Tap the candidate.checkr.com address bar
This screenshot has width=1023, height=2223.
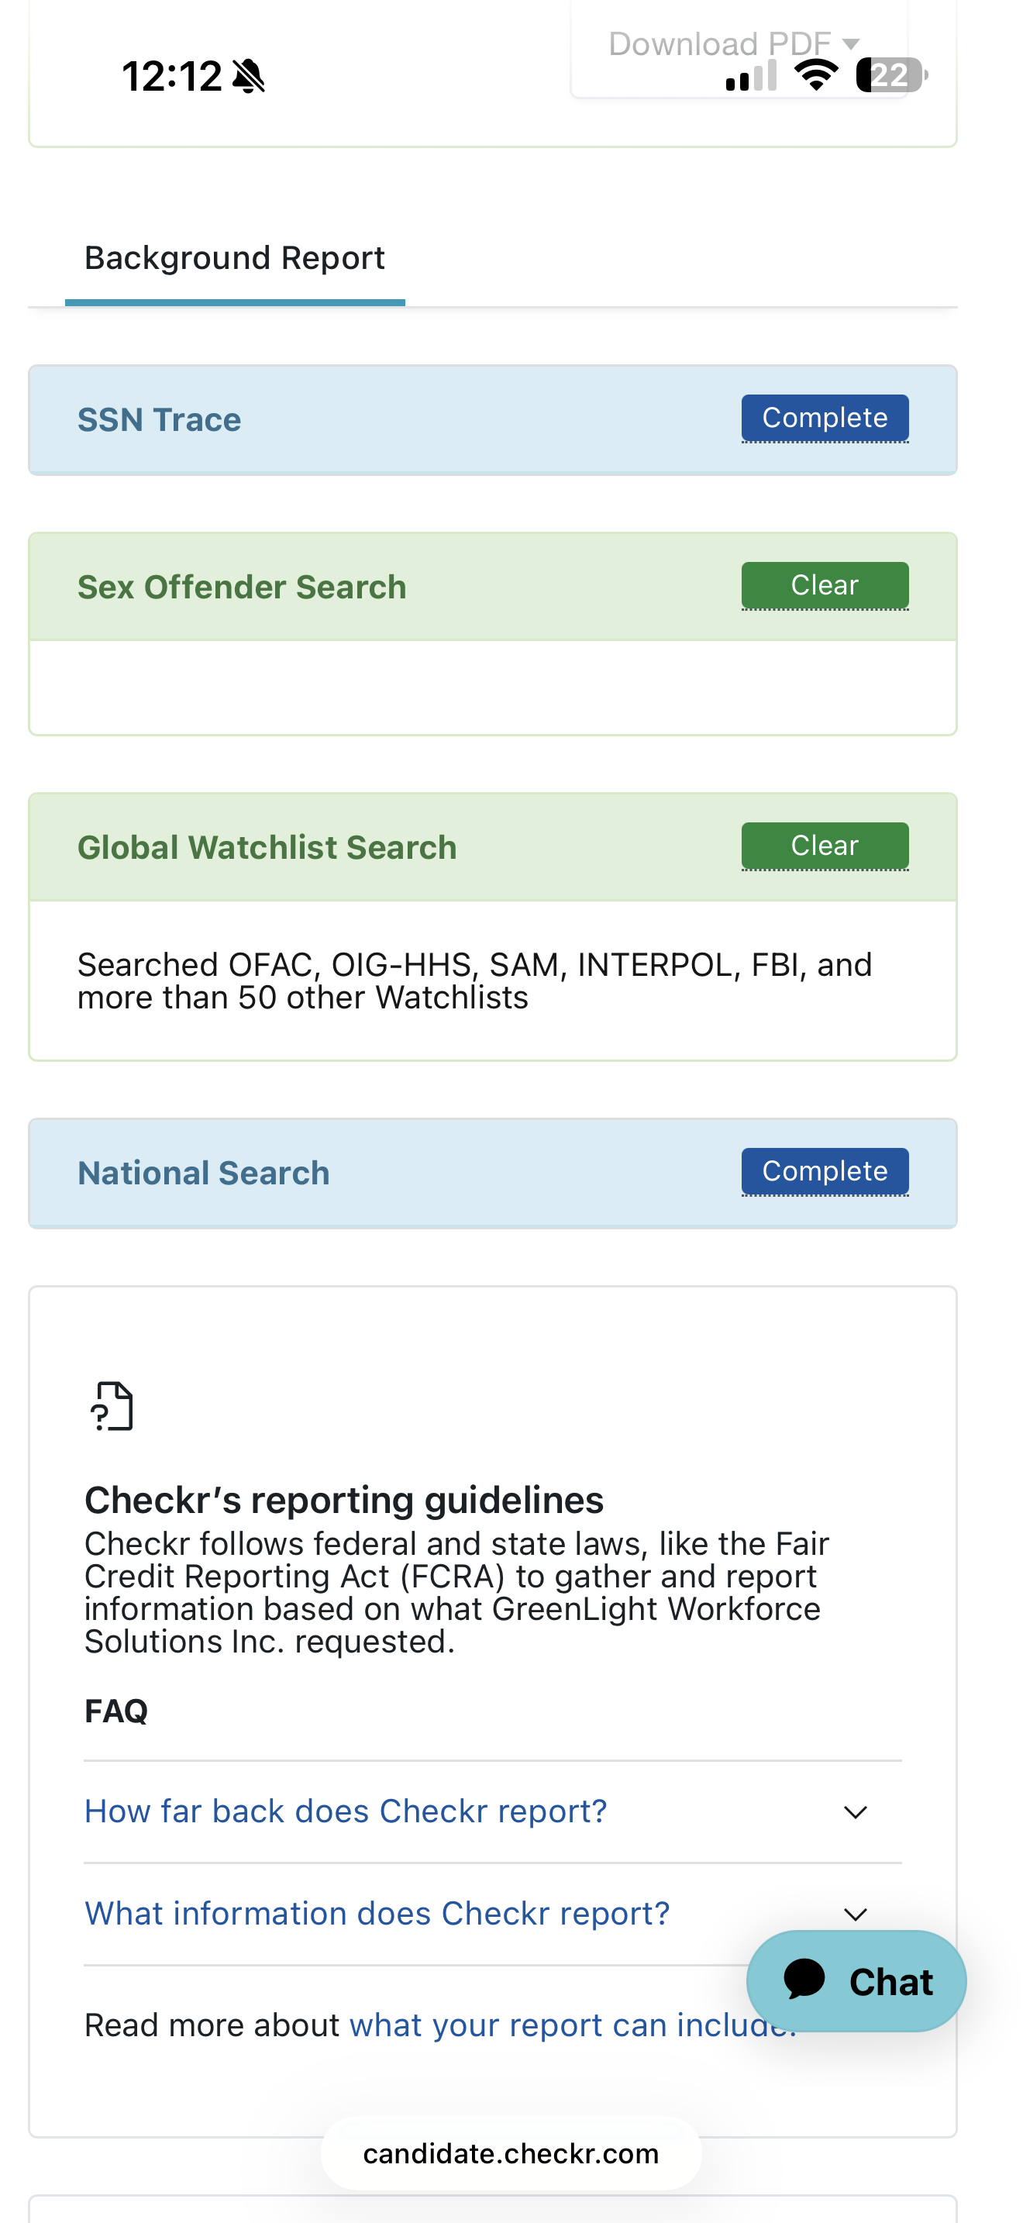tap(511, 2154)
